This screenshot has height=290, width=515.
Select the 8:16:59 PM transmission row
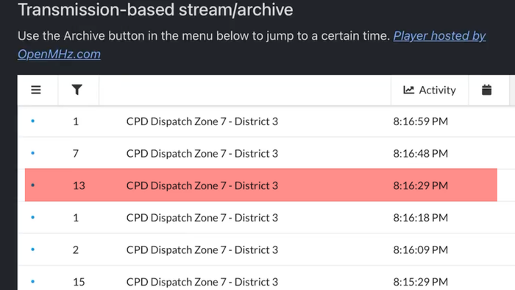click(266, 121)
